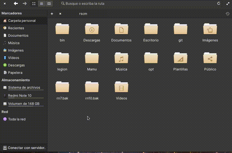
Task: Select the Imágenes folder icon
Action: [210, 29]
